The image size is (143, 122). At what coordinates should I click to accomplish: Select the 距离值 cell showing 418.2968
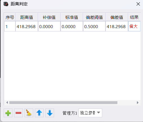pos(27,26)
